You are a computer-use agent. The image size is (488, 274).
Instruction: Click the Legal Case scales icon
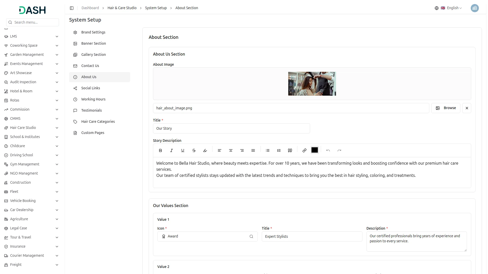point(6,228)
